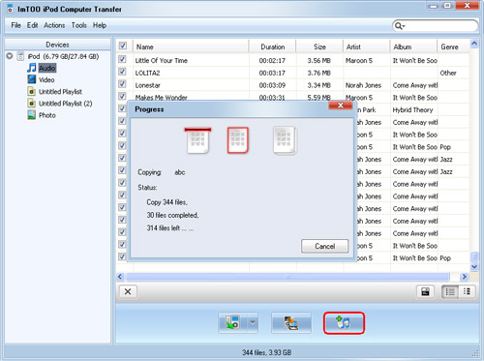This screenshot has height=361, width=484.
Task: Click the duration 00:03:17
Action: pyautogui.click(x=272, y=73)
